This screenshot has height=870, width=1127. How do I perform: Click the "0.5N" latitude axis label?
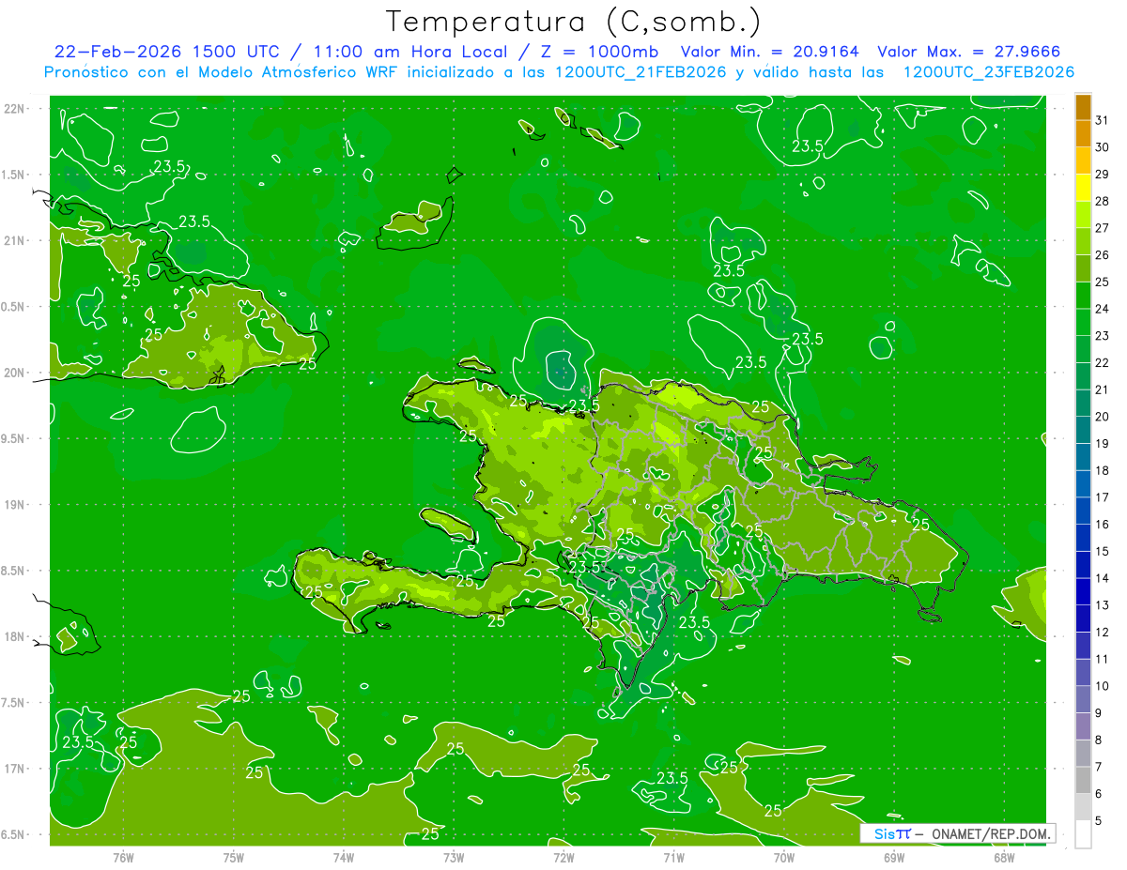coord(14,307)
